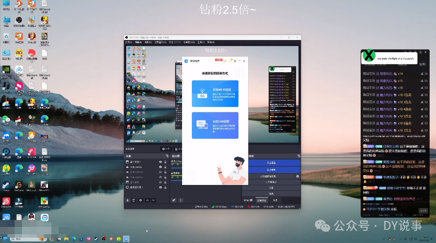Toggle lock on hidden 窗口采集 source
Viewport: 436px width, 243px height.
(165, 182)
